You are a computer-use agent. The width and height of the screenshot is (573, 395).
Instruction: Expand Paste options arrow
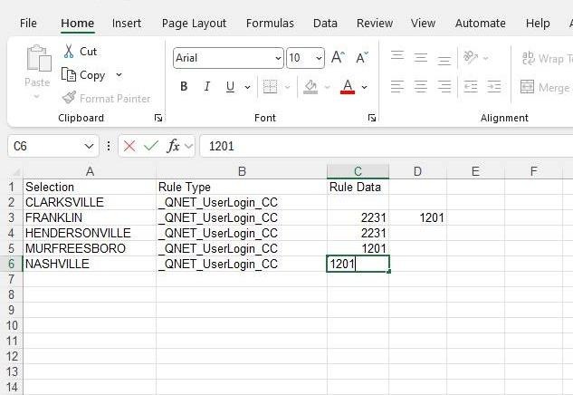click(36, 97)
